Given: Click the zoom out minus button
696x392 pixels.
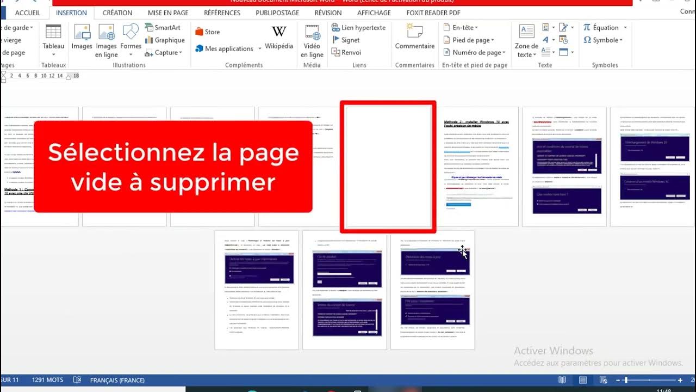Looking at the screenshot, I should (x=619, y=380).
